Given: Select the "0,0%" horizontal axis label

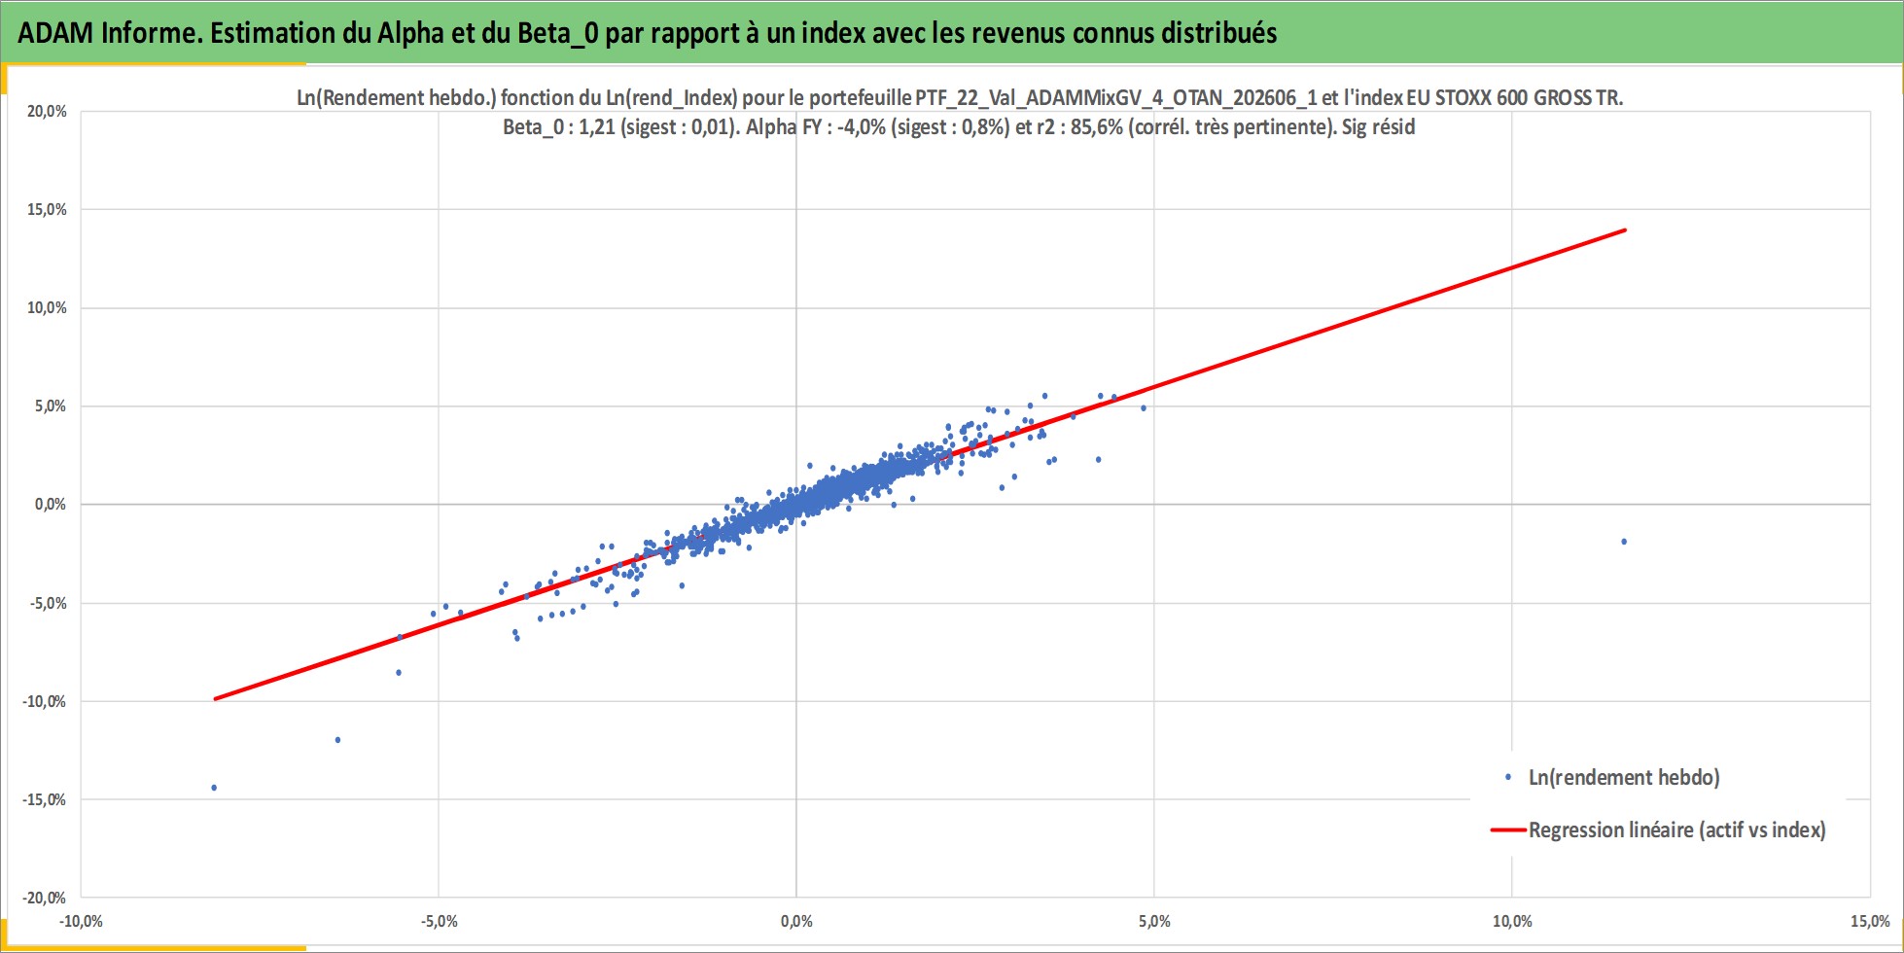Looking at the screenshot, I should pos(796,922).
